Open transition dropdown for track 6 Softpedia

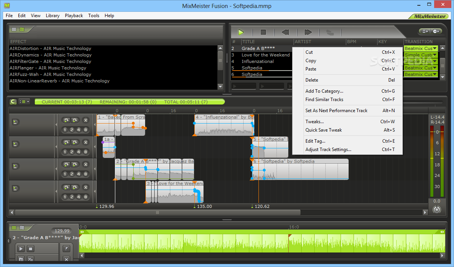435,74
